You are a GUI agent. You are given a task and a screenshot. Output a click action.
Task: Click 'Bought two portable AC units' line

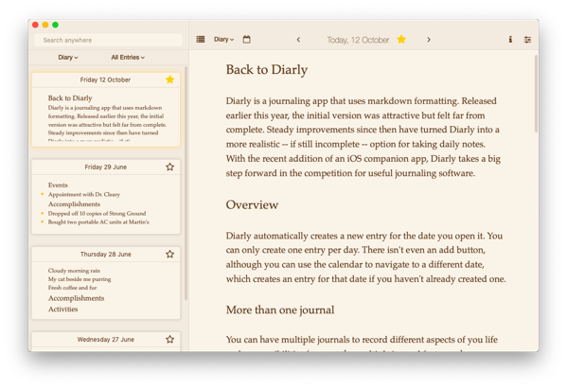point(98,222)
